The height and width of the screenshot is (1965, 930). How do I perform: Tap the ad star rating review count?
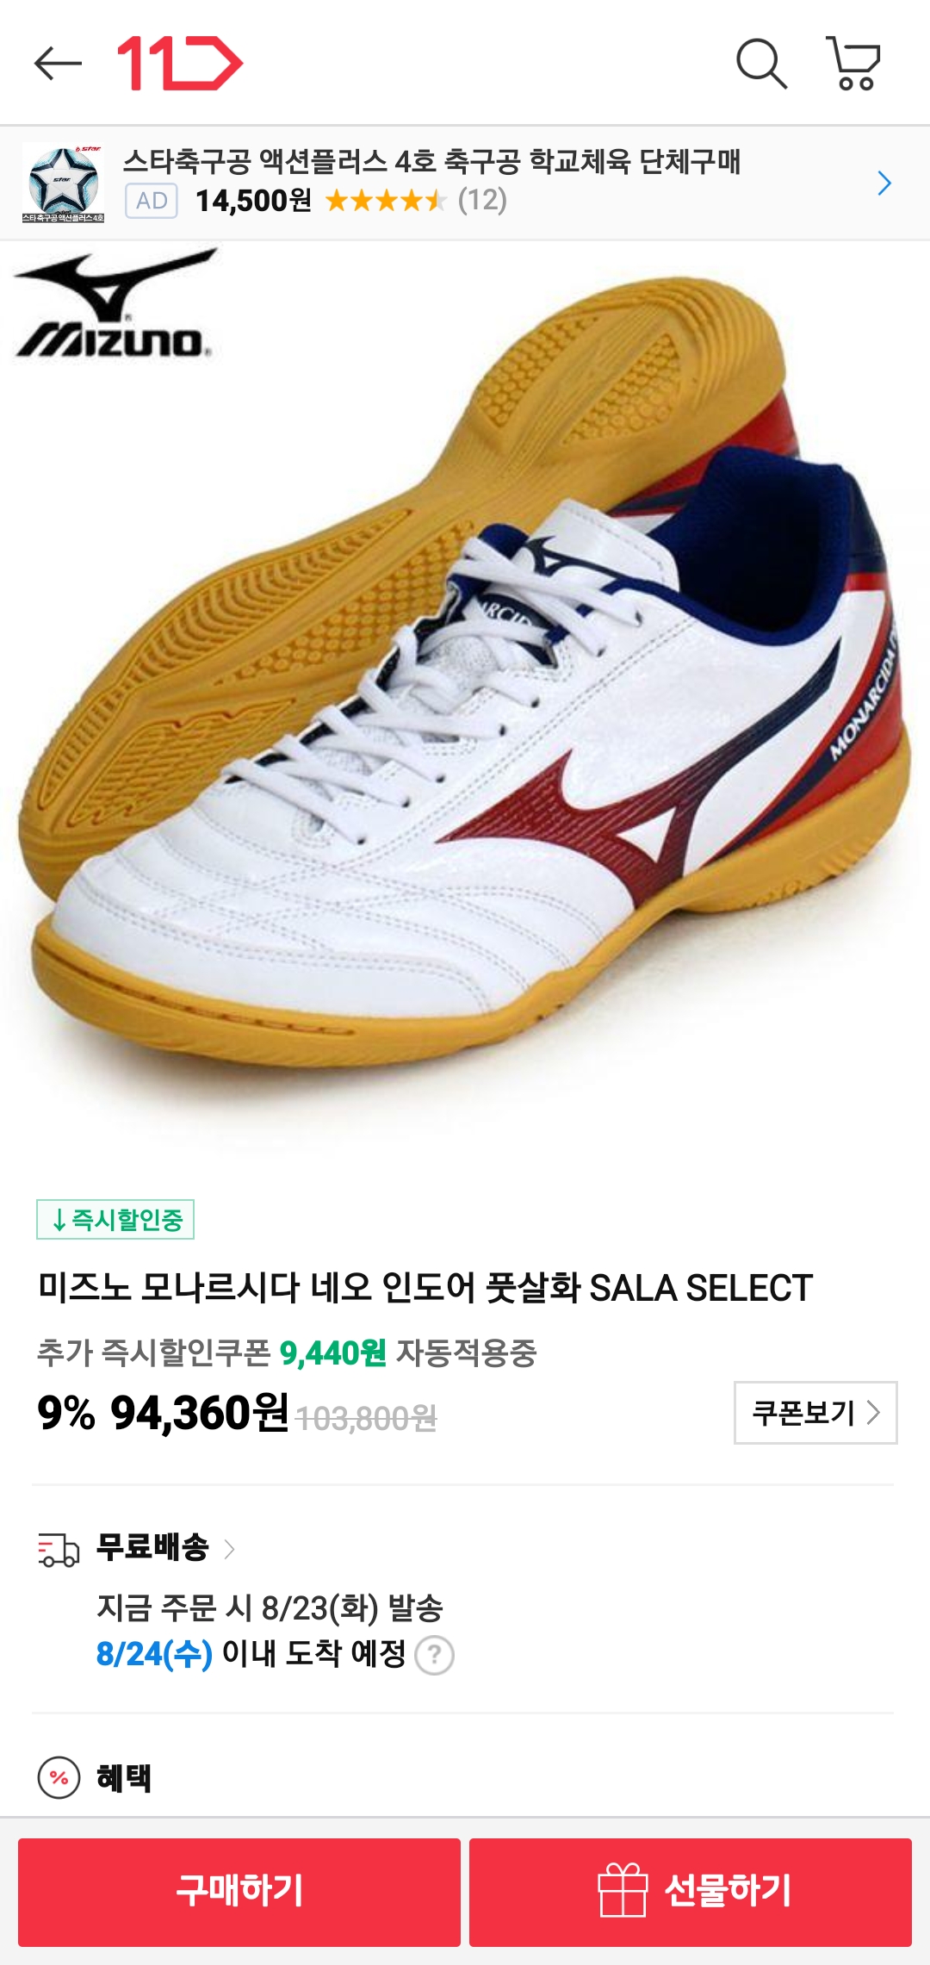tap(482, 201)
